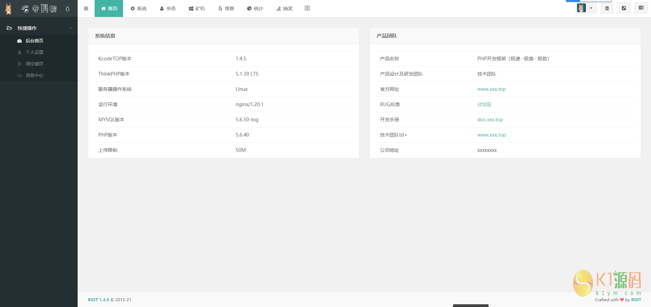This screenshot has width=651, height=307.
Task: Click the 产品设计及研发团队 label
Action: point(401,74)
